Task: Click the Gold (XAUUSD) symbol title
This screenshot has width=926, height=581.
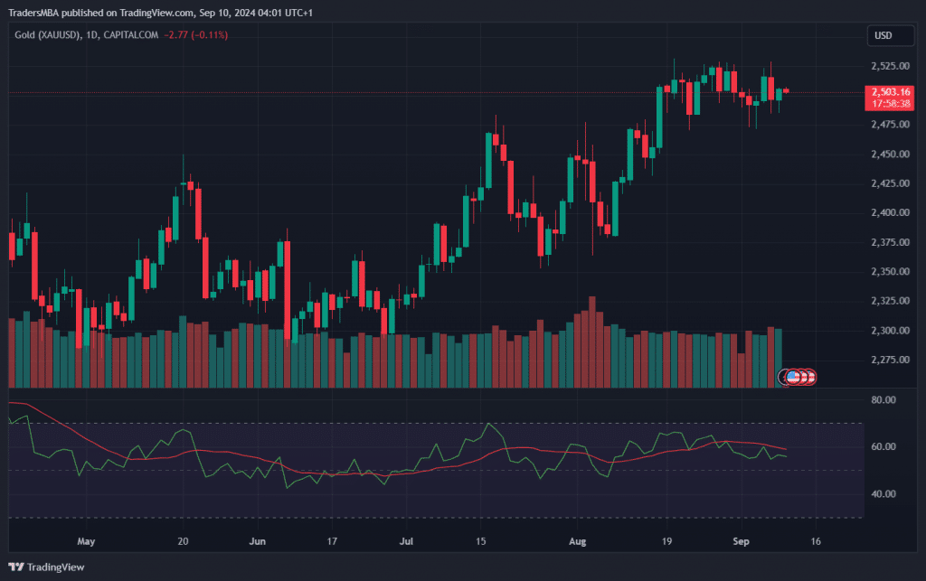Action: pos(45,35)
